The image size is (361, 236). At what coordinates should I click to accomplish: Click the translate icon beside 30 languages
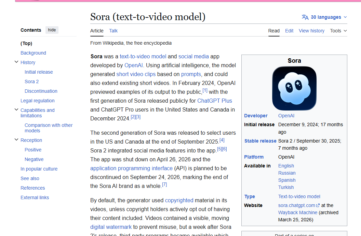tap(305, 17)
